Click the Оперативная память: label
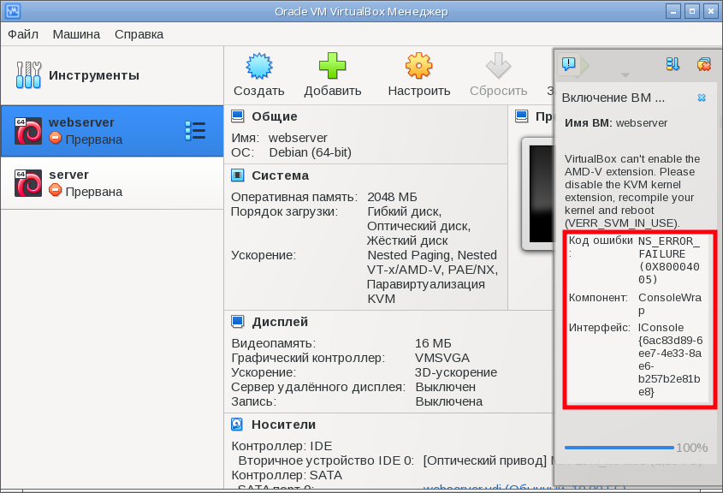The width and height of the screenshot is (723, 493). click(x=294, y=197)
